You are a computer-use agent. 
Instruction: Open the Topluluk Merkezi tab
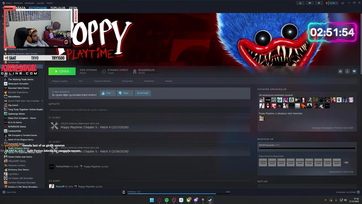[102, 81]
